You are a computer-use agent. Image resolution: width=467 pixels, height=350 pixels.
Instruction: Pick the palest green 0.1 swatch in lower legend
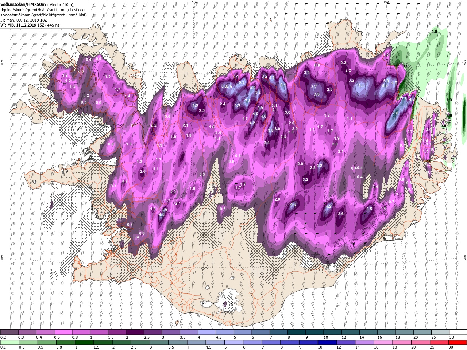coord(9,342)
